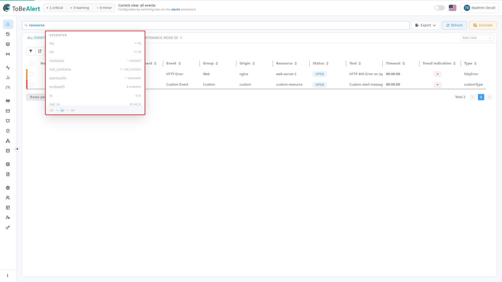Open the gauge icon in sidebar

(8, 87)
